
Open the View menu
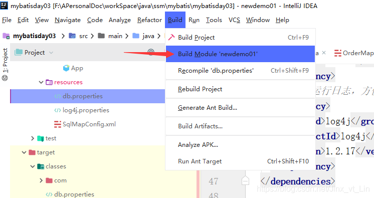[42, 20]
